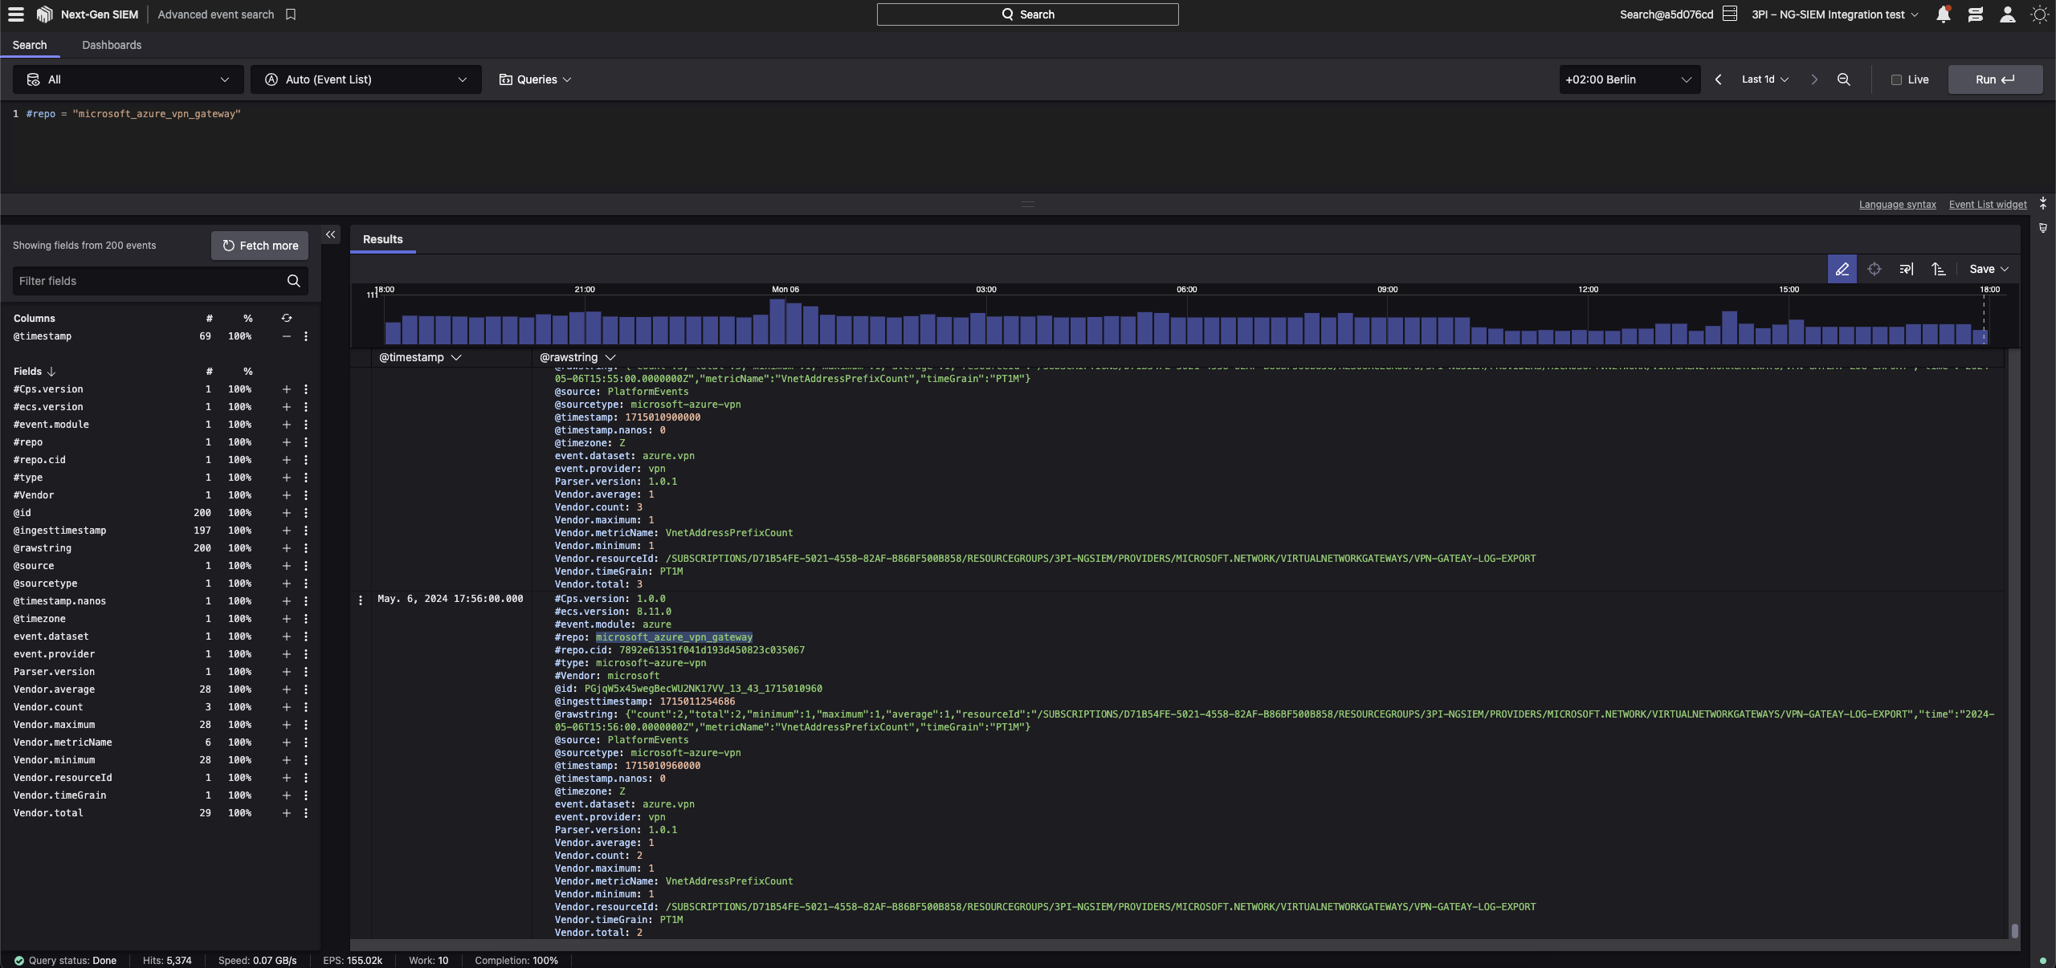This screenshot has height=968, width=2056.
Task: Click the zoom out time range magnifier
Action: coord(1843,79)
